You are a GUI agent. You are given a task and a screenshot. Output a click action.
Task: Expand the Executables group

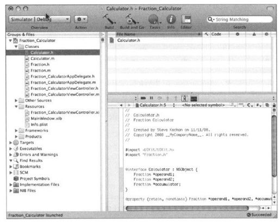pyautogui.click(x=10, y=149)
